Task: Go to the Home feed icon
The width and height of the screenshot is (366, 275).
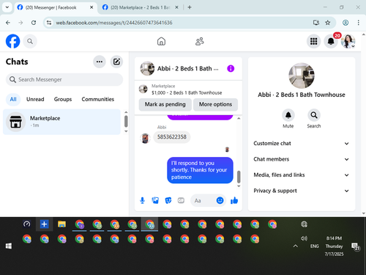Action: (161, 41)
